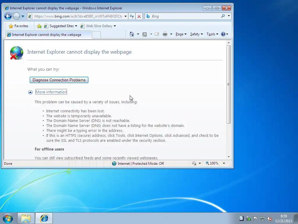Click Add to Favorites Bar star icon
The width and height of the screenshot is (298, 224).
(39, 26)
